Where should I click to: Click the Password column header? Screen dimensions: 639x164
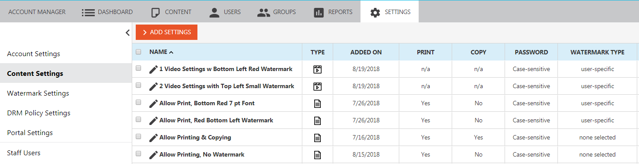coord(531,52)
